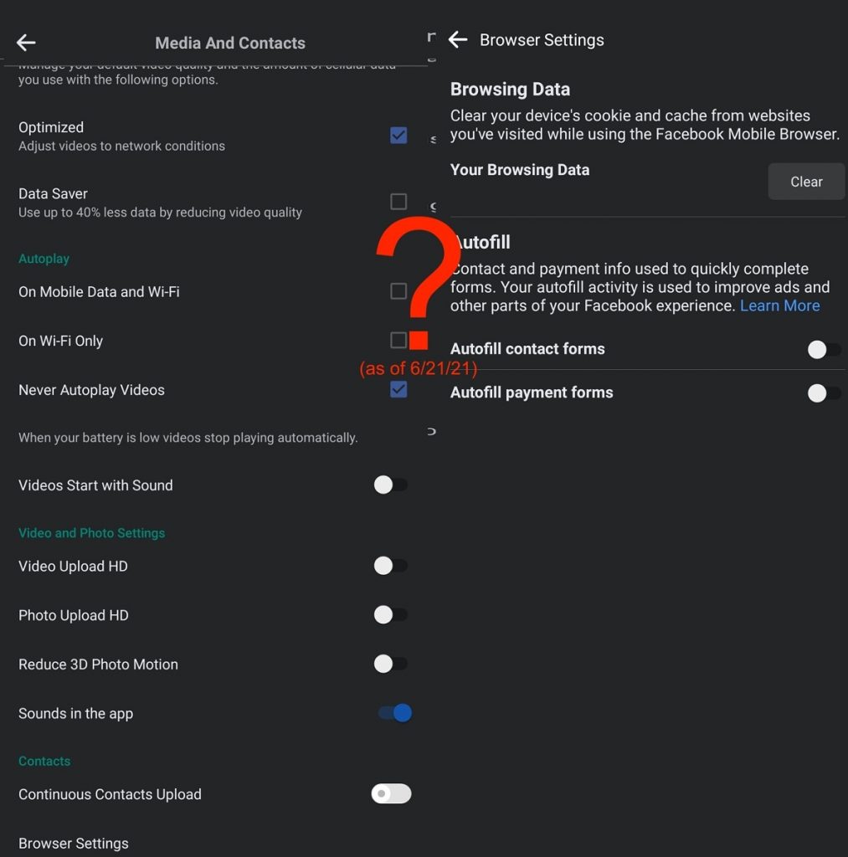Enable Autofill payment forms switch
Image resolution: width=848 pixels, height=857 pixels.
824,393
